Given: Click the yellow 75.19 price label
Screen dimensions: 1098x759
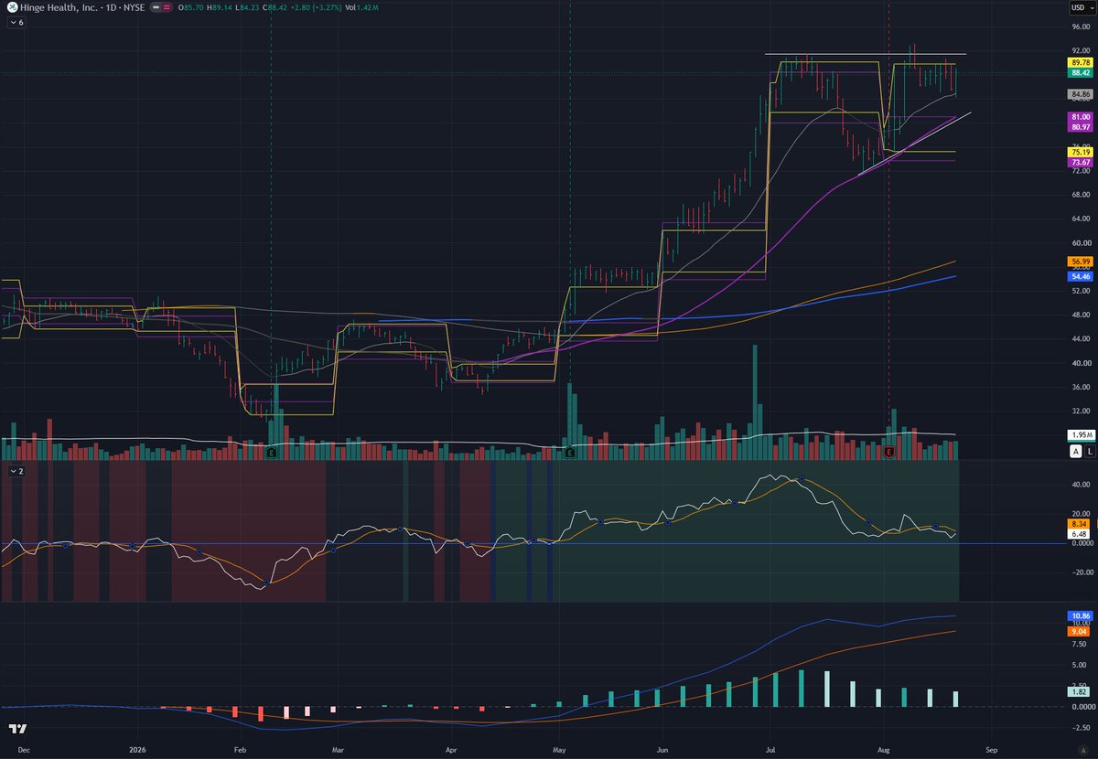Looking at the screenshot, I should [x=1080, y=152].
